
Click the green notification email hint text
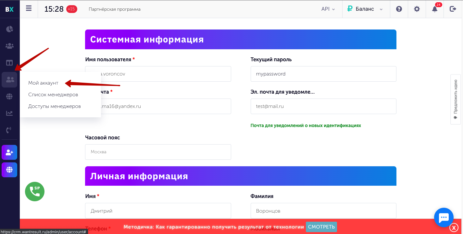click(306, 125)
